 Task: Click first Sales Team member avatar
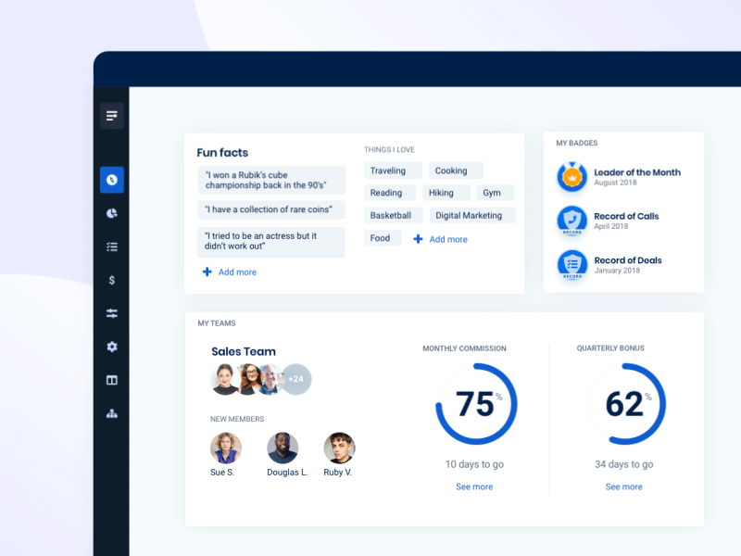coord(225,379)
